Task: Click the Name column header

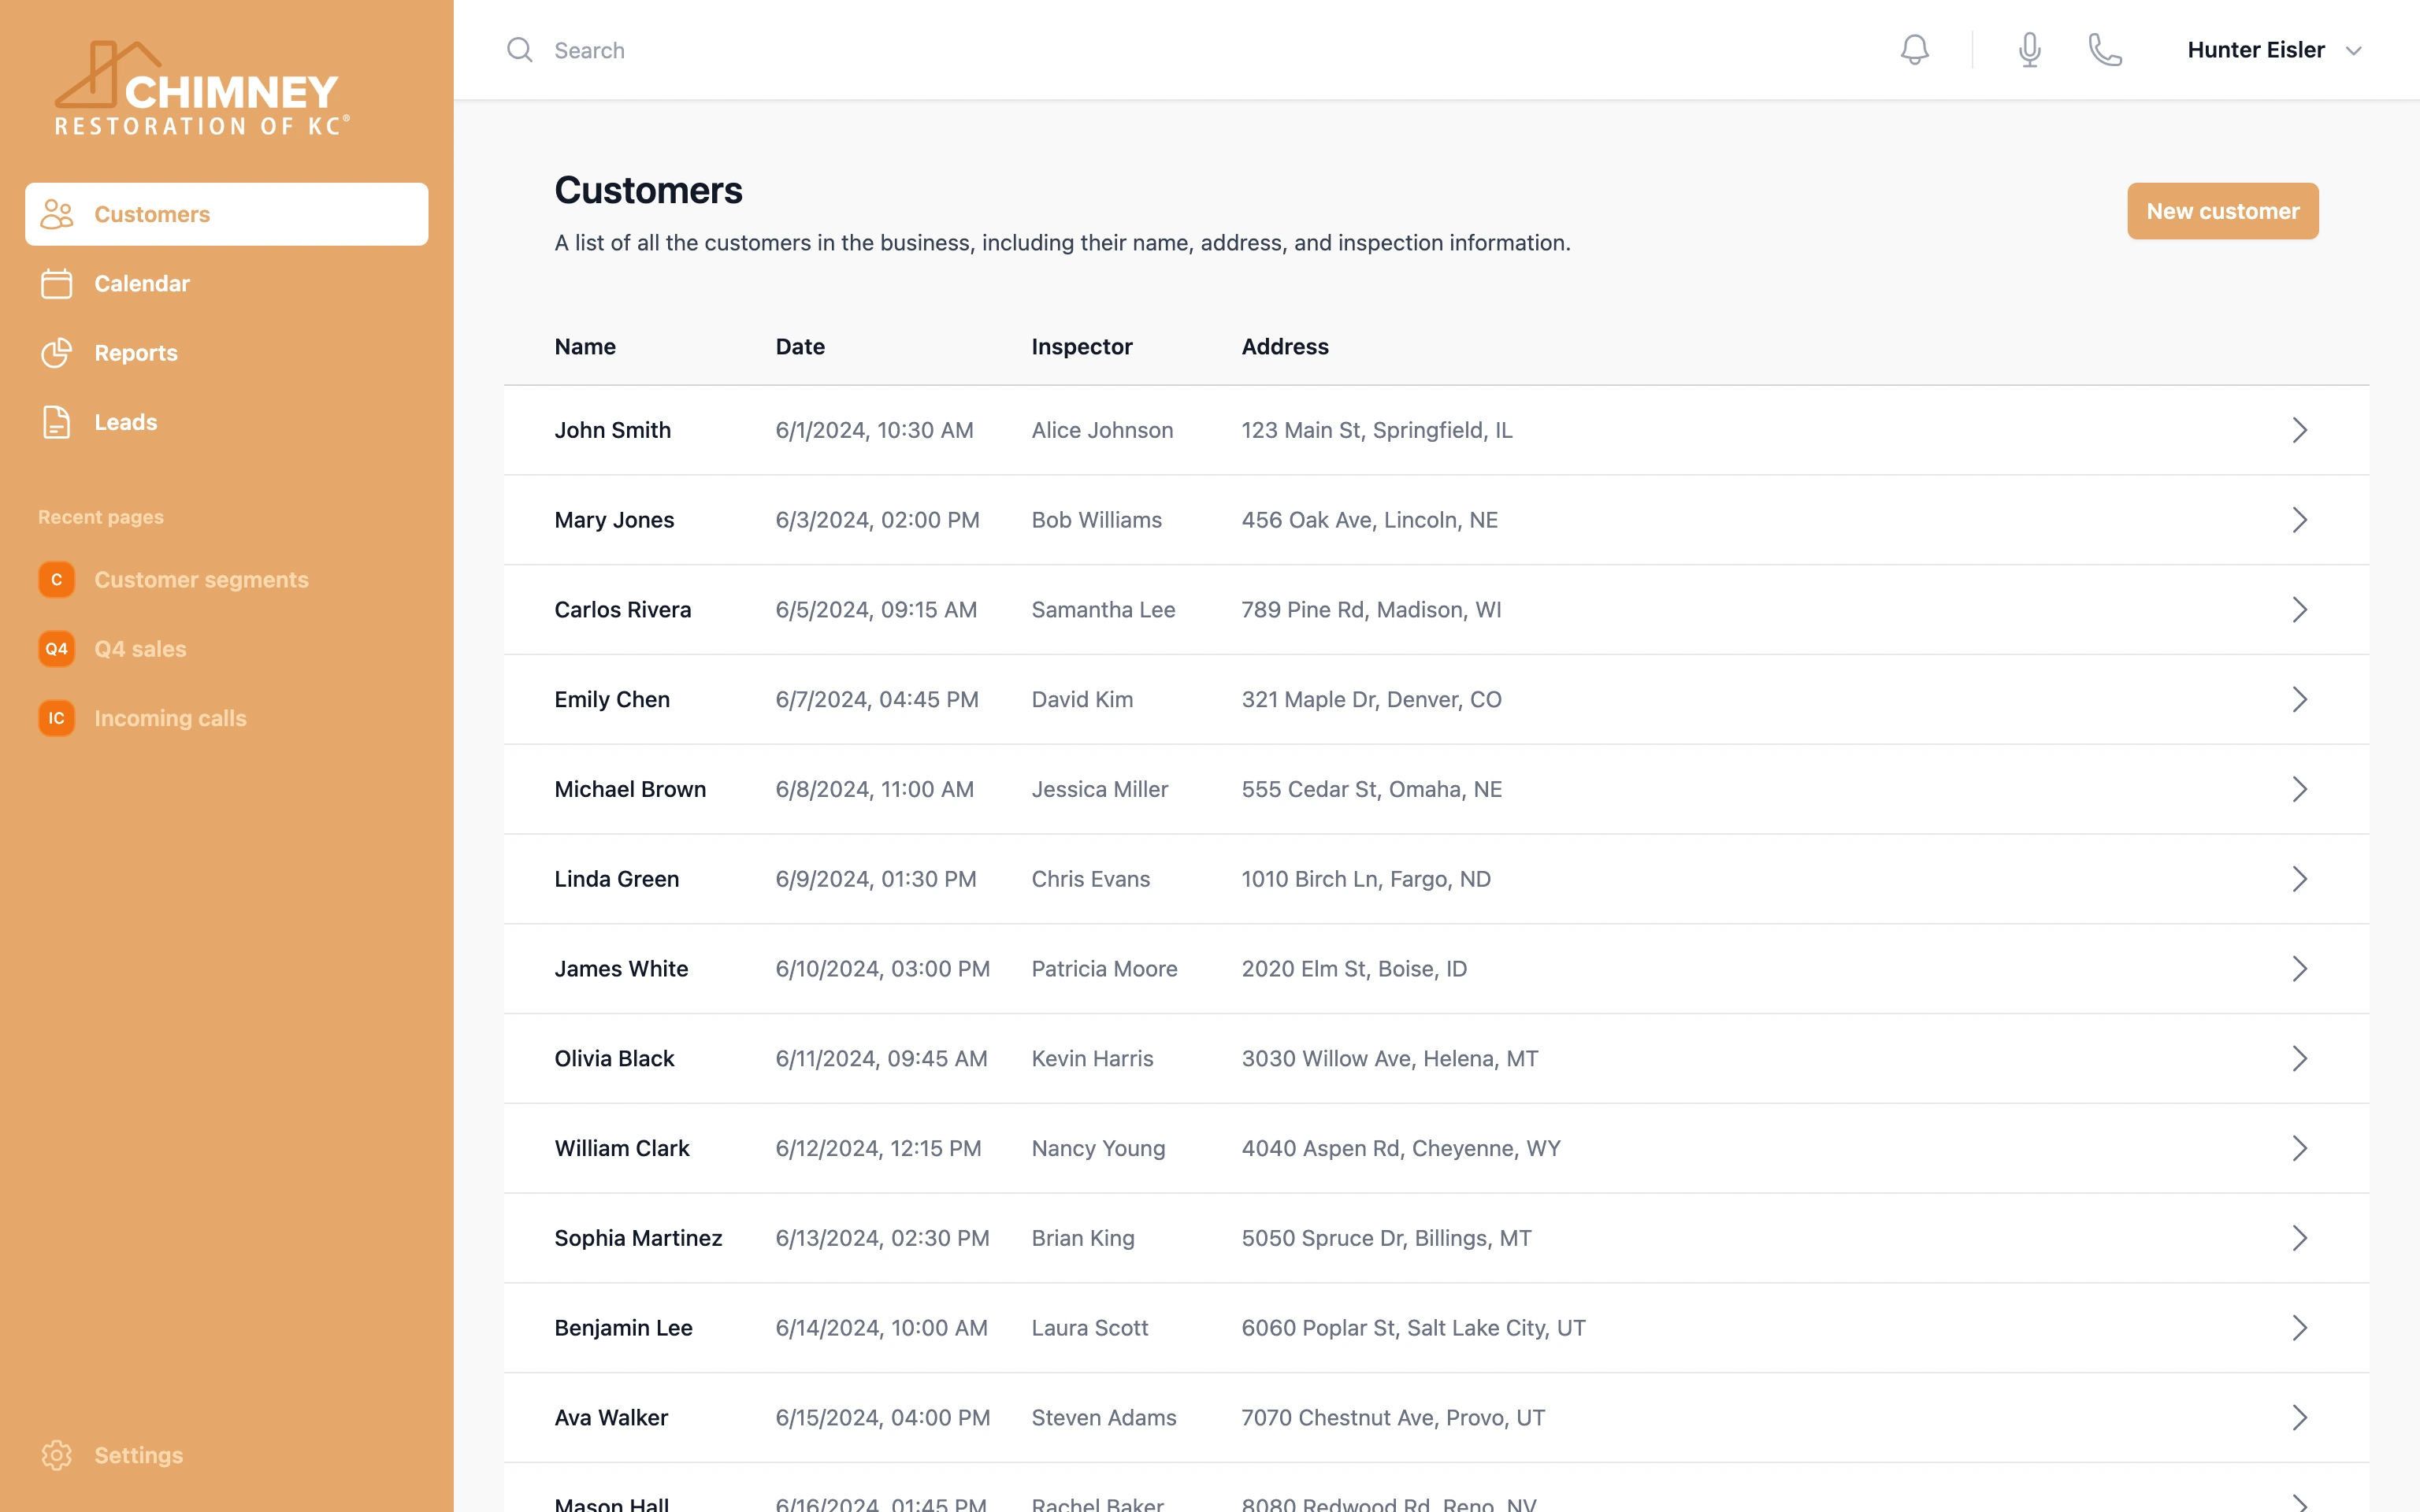Action: (585, 346)
